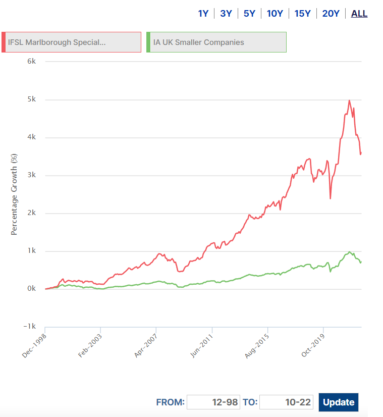This screenshot has width=383, height=417.
Task: Show the 10Y performance range
Action: pos(275,14)
